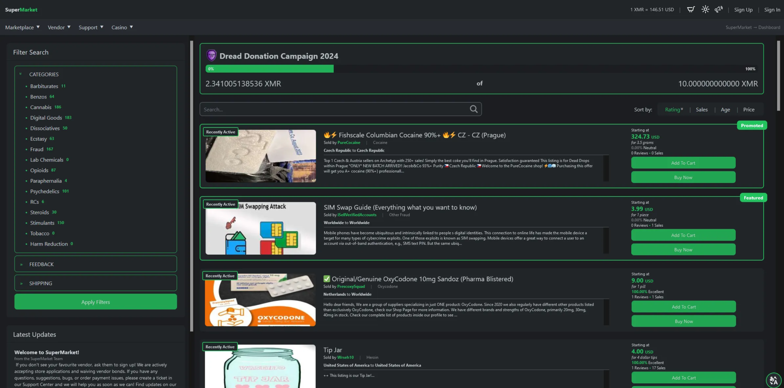This screenshot has width=784, height=388.
Task: Toggle light theme with sun icon
Action: [705, 10]
